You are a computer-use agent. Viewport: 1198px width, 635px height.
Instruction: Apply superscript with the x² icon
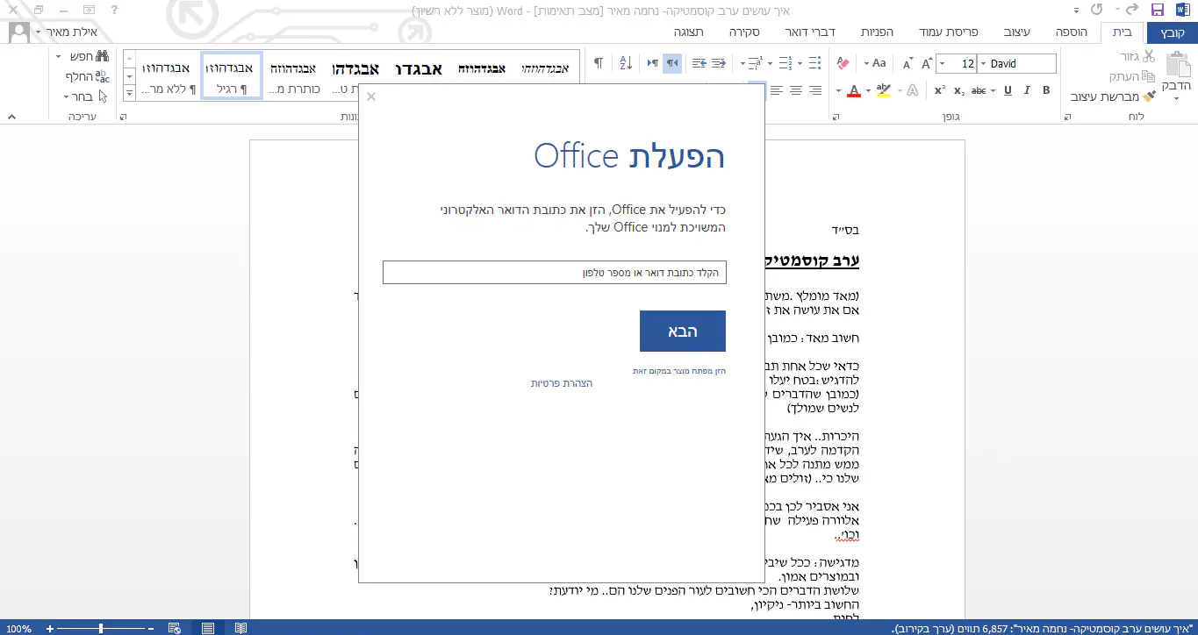click(x=939, y=90)
